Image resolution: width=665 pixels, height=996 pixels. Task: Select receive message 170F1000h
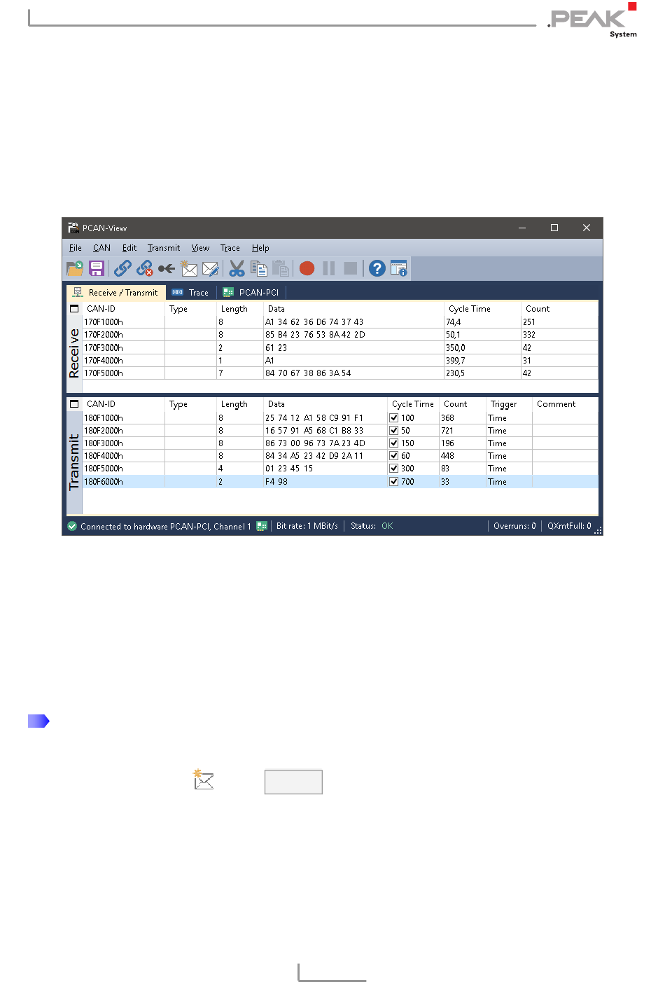340,322
